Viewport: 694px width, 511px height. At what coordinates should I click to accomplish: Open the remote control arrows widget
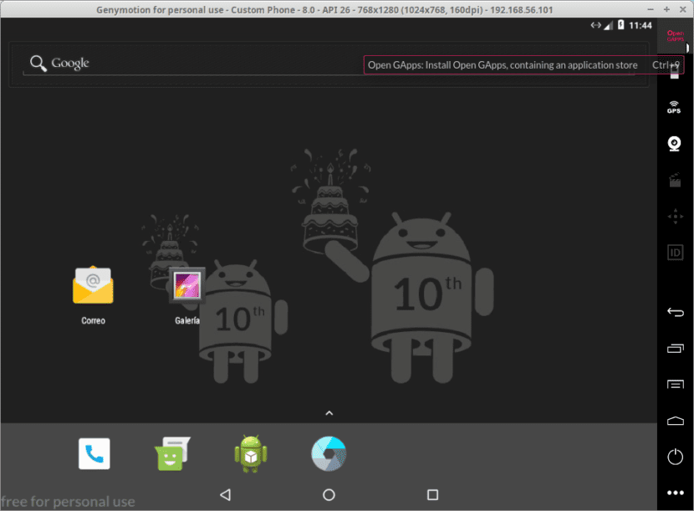point(674,217)
